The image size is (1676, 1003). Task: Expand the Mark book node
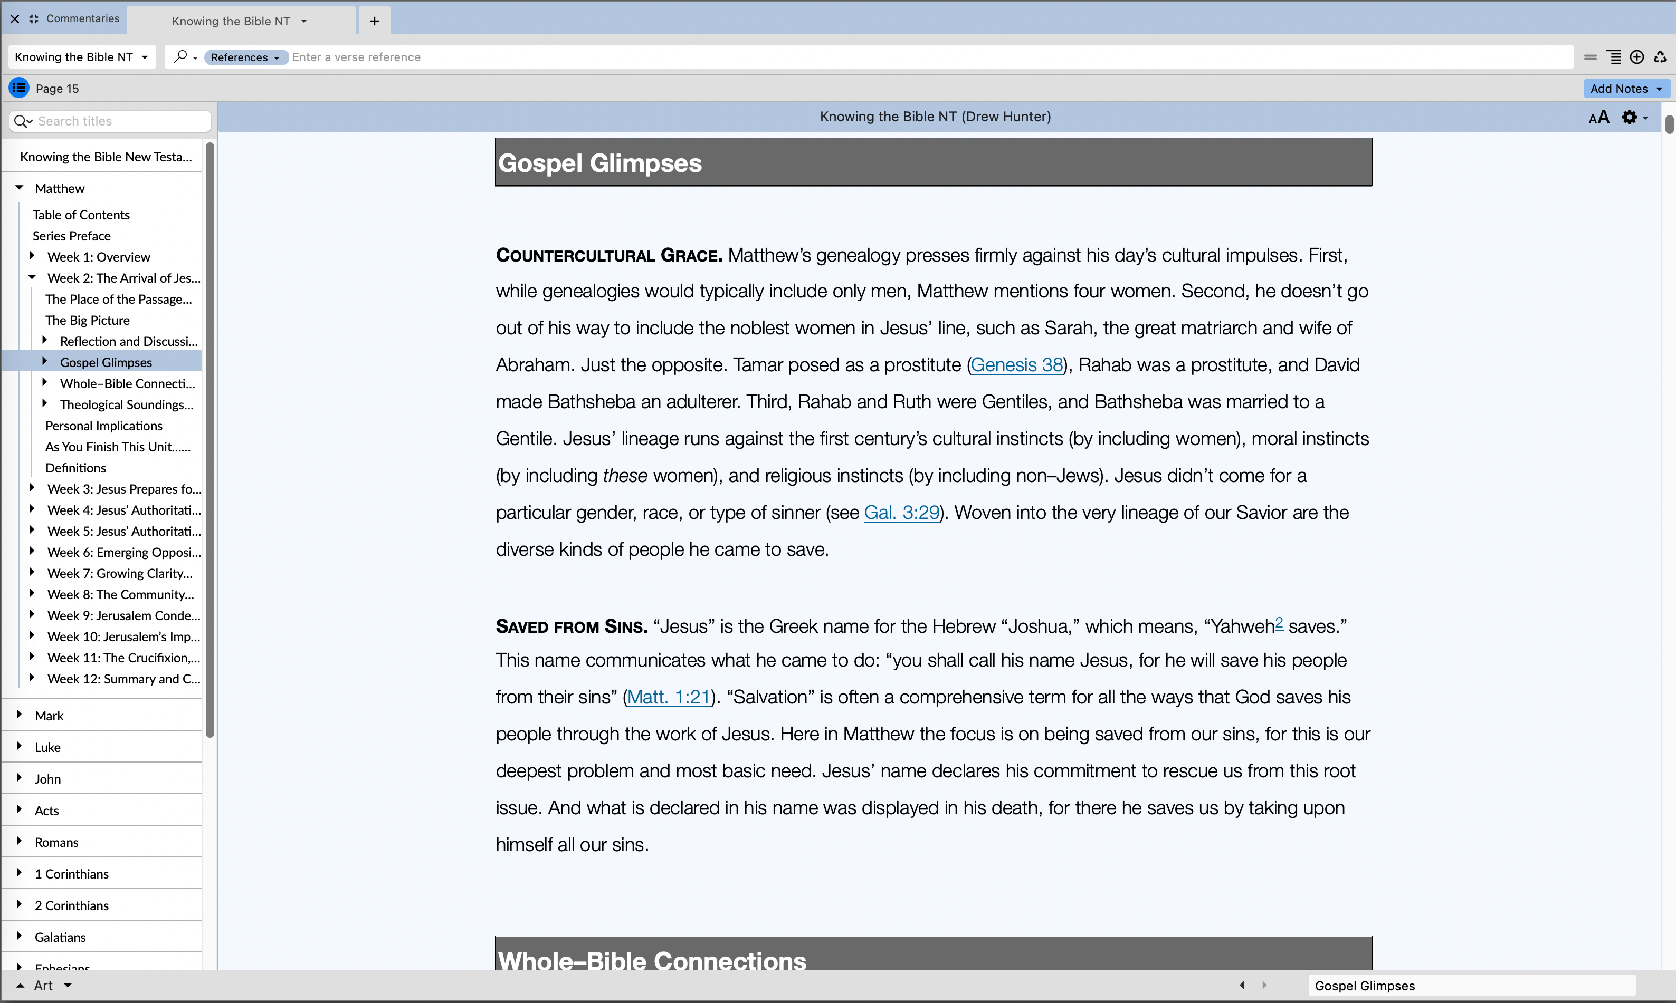click(x=20, y=715)
